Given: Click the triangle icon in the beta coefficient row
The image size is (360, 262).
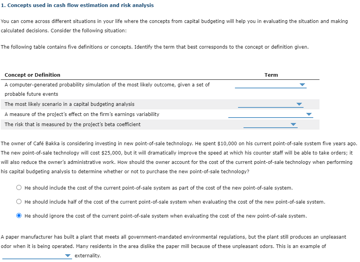Looking at the screenshot, I should pyautogui.click(x=293, y=124).
